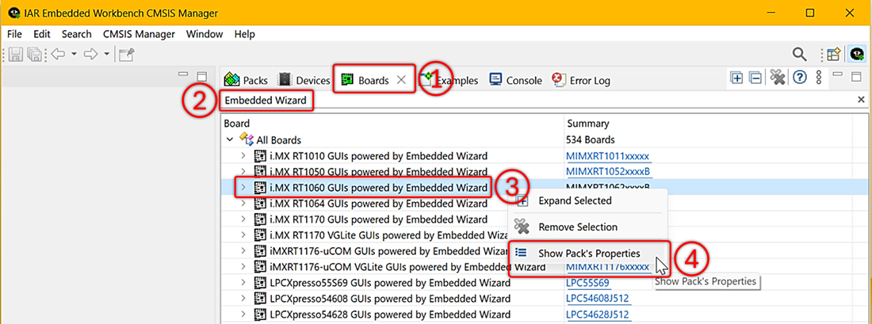Click the Collapse All icon in view toolbar
The image size is (872, 324).
[755, 78]
